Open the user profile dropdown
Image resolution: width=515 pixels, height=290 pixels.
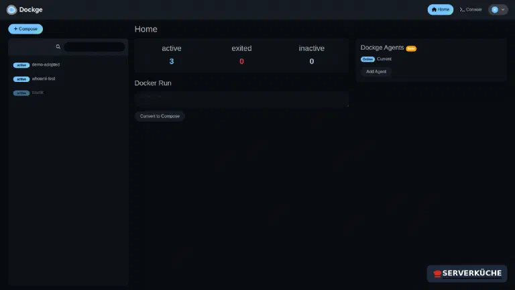click(x=498, y=9)
